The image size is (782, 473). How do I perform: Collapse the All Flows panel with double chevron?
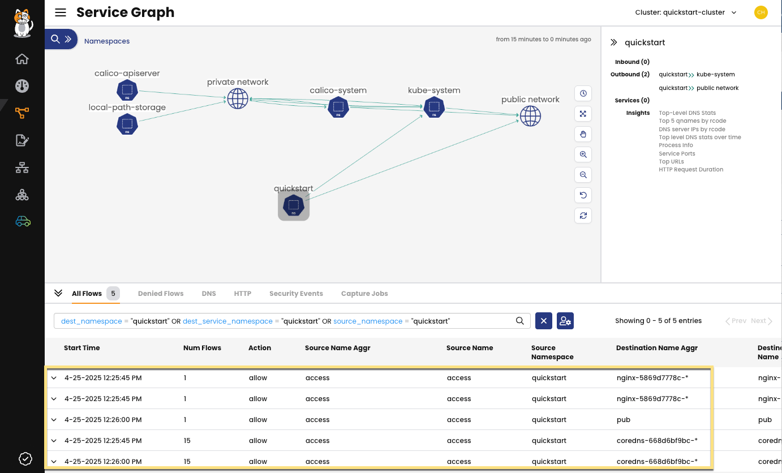(x=58, y=293)
